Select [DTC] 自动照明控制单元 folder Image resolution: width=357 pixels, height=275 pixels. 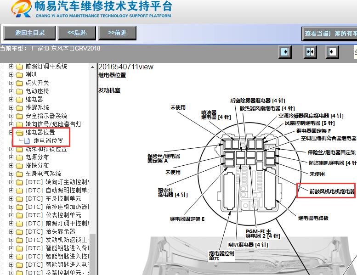click(x=57, y=191)
